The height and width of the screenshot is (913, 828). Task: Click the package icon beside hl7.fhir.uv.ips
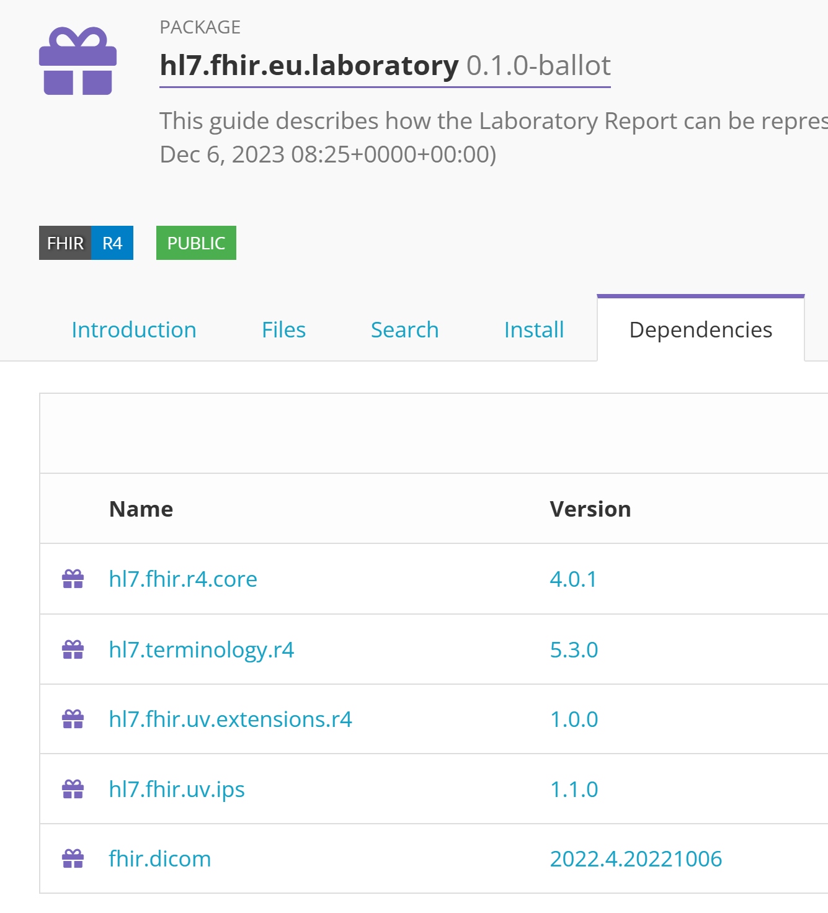coord(73,789)
